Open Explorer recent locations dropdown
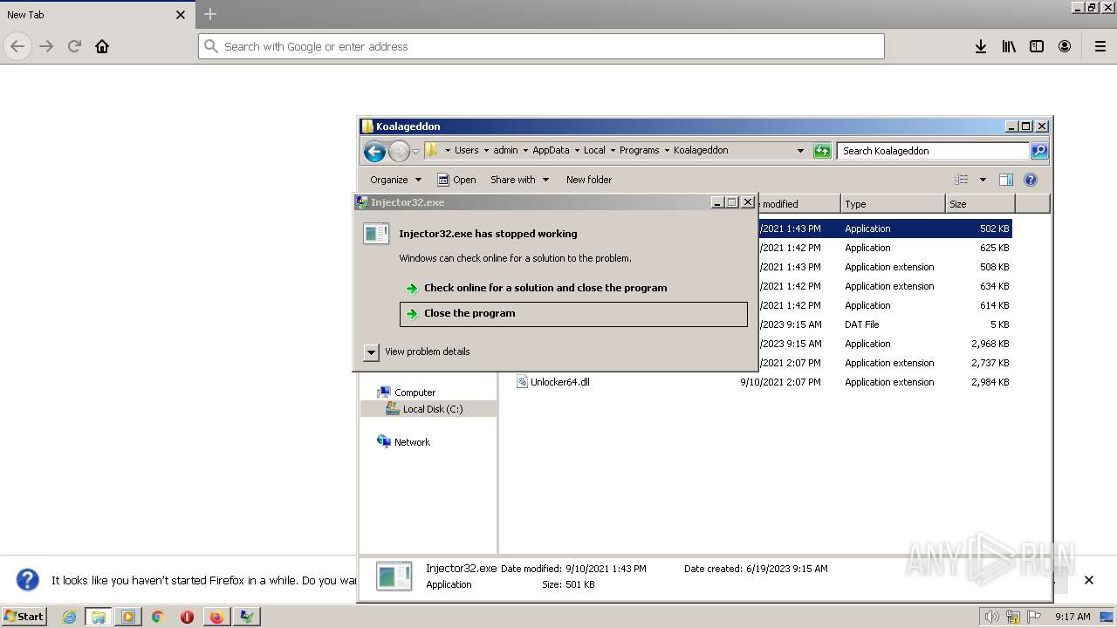1117x628 pixels. (x=415, y=151)
